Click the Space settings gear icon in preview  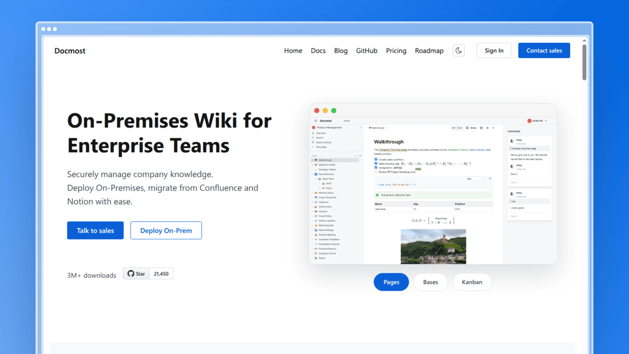313,142
